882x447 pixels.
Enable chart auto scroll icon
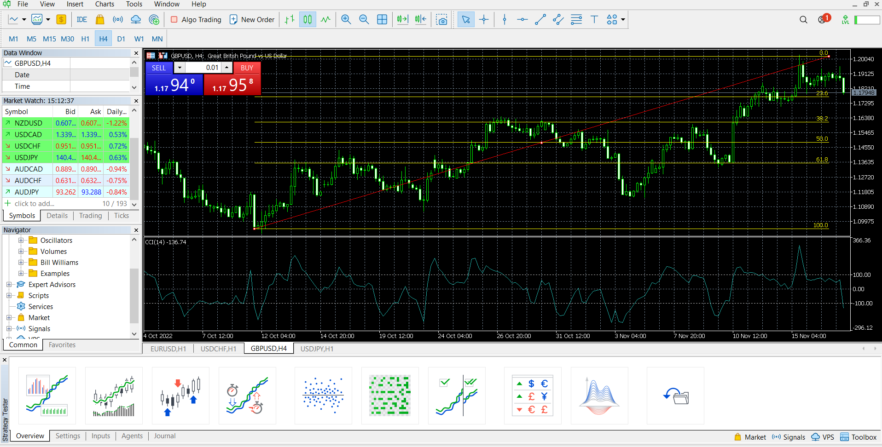403,19
